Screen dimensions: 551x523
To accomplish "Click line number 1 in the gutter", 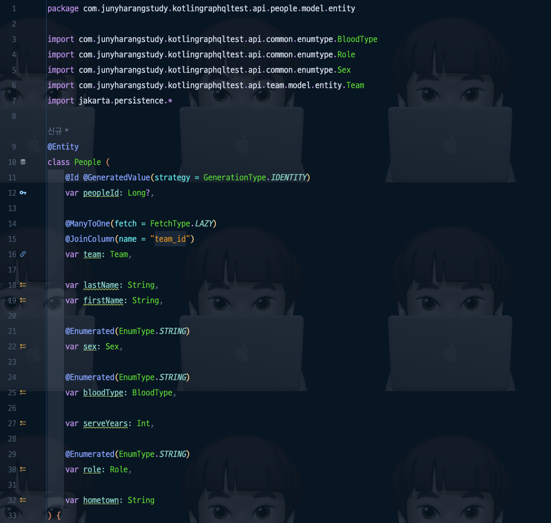I will [x=14, y=8].
